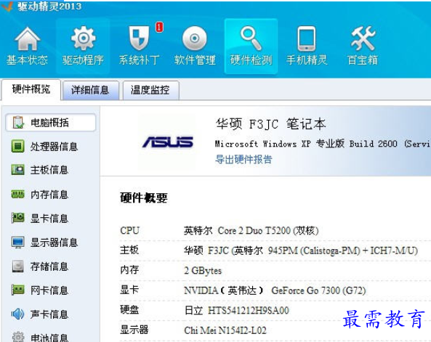Open the 百宝箱 tools icon
The width and height of the screenshot is (431, 342).
(x=363, y=38)
